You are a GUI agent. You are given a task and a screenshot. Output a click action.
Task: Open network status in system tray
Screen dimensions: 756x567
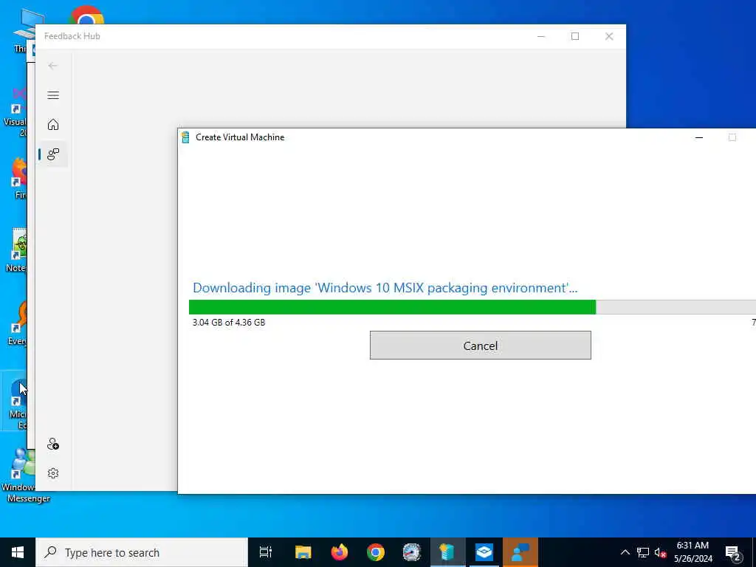pos(643,552)
